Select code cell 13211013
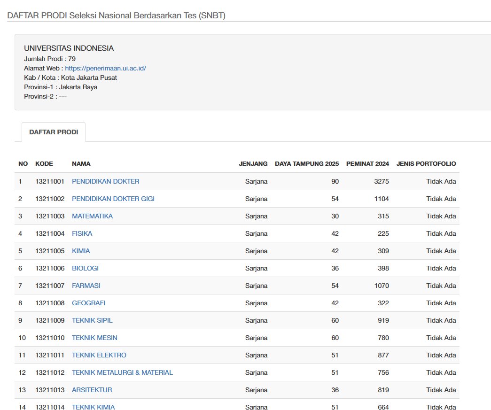 pos(50,390)
